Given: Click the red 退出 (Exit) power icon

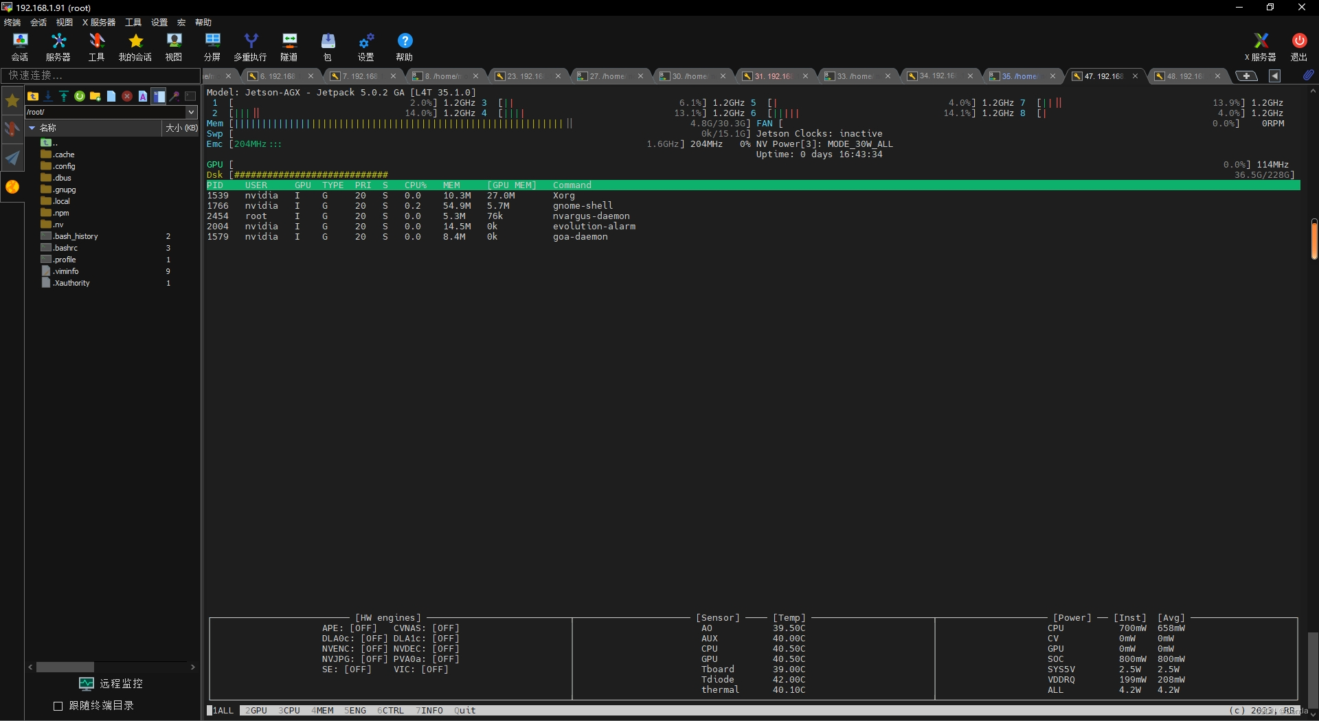Looking at the screenshot, I should point(1299,47).
